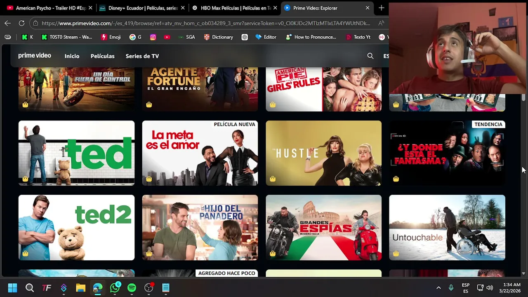Click the AGREGADO HACE POCO badge
Viewport: 528px width, 297px height.
coord(226,273)
